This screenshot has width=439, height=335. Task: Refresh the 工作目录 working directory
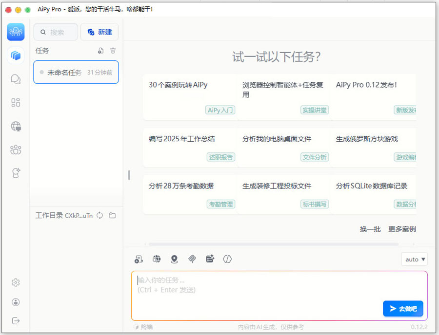100,215
